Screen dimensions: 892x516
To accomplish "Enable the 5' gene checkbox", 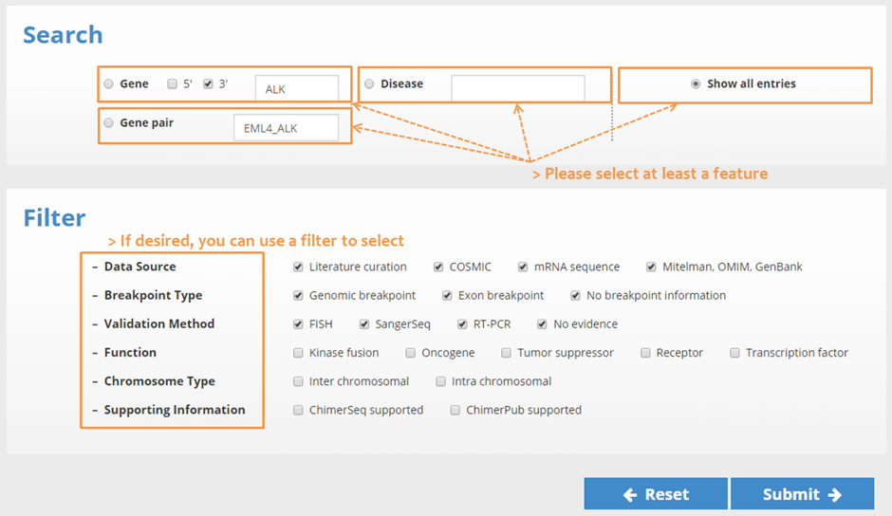I will point(172,83).
